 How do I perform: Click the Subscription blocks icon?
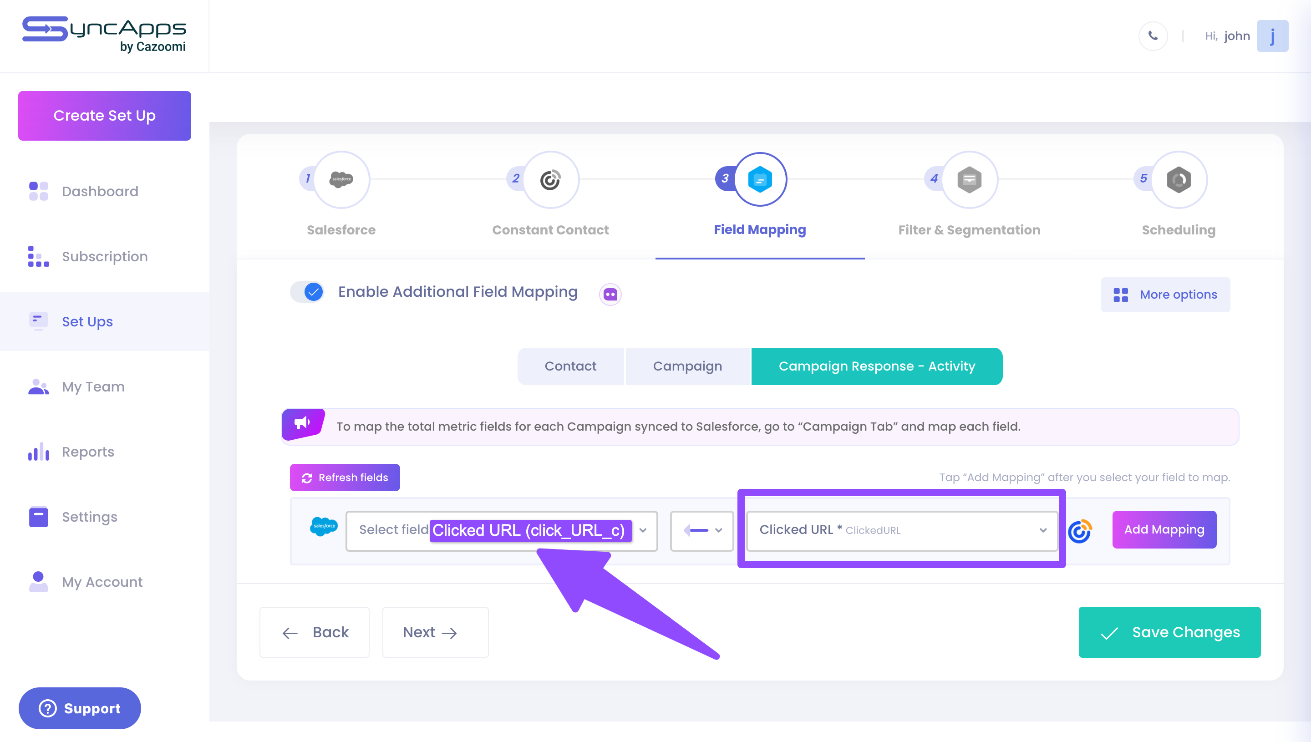click(39, 256)
